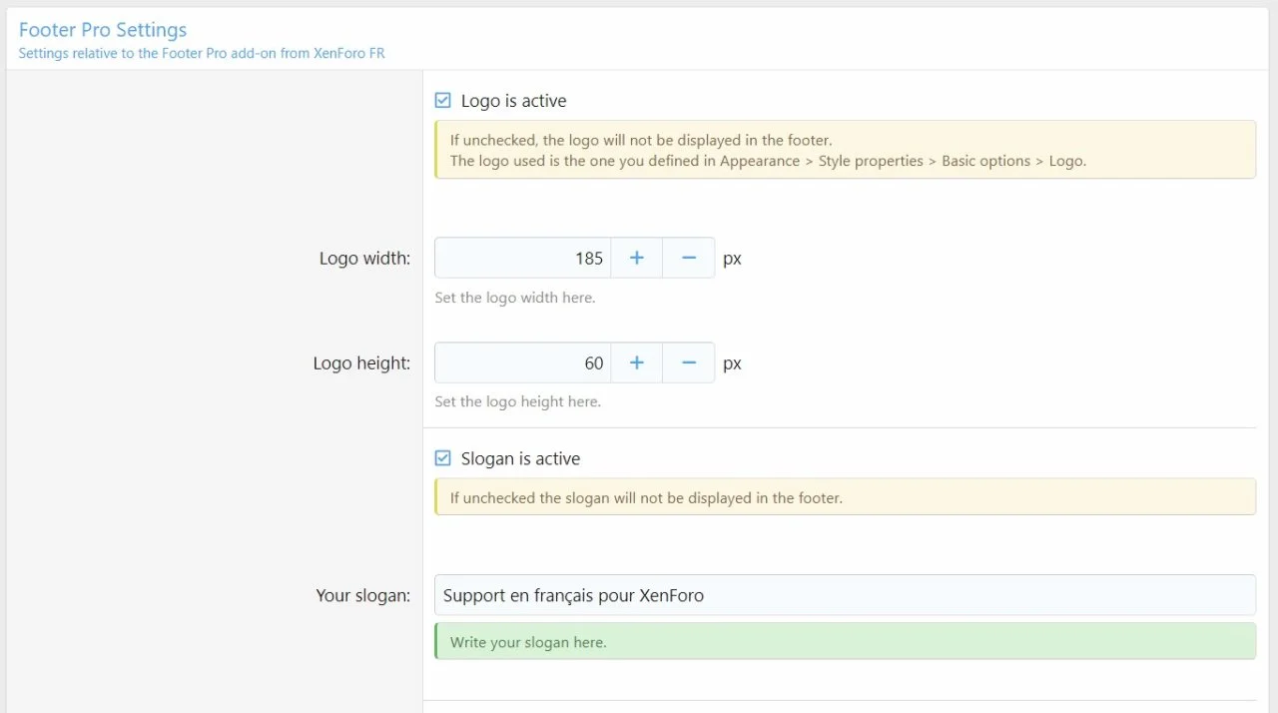
Task: Increase logo width with plus button
Action: coord(636,258)
